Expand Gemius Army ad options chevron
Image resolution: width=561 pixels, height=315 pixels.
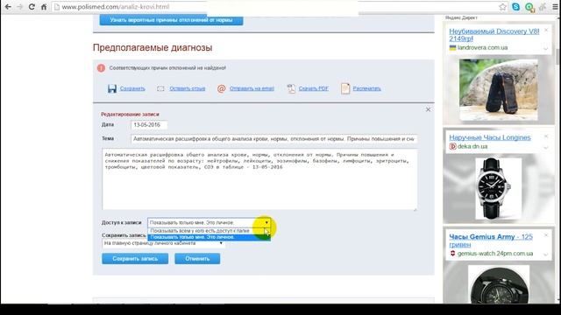coord(546,255)
